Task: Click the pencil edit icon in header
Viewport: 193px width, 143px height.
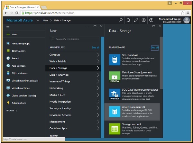Action: click(x=136, y=20)
